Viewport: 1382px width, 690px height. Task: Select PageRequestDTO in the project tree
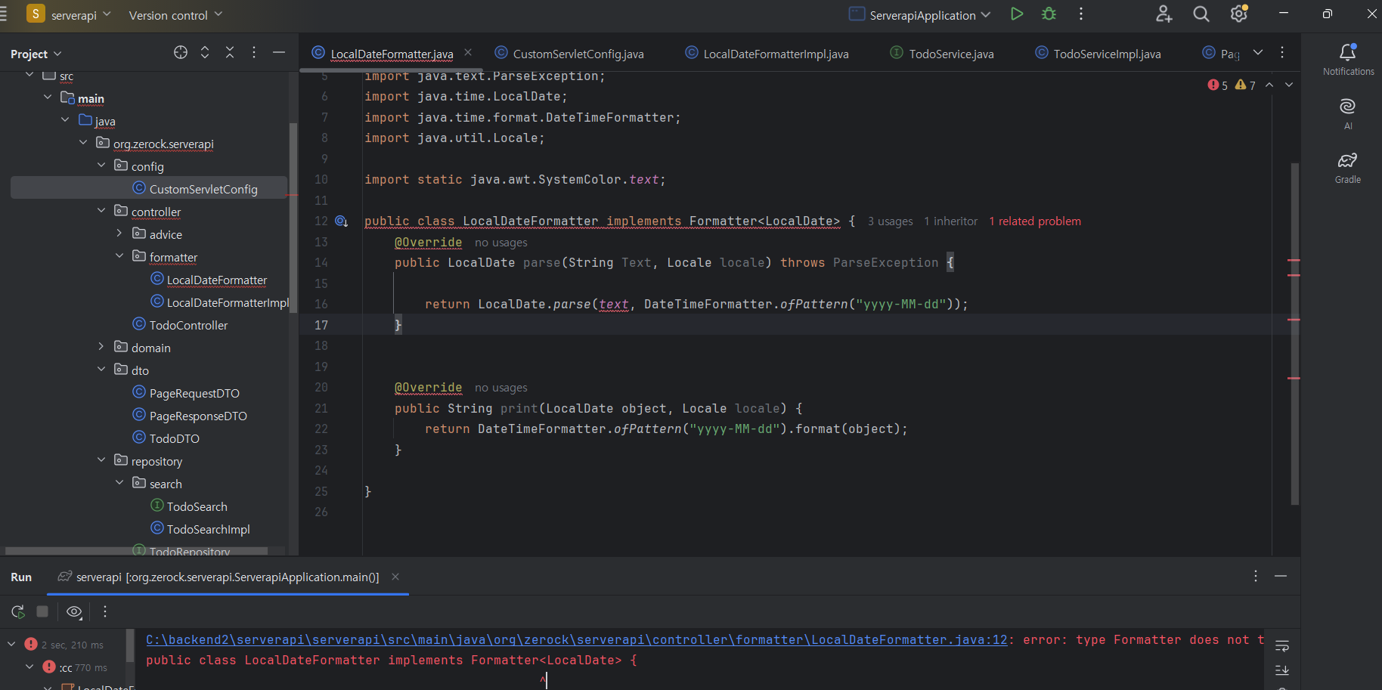[194, 393]
